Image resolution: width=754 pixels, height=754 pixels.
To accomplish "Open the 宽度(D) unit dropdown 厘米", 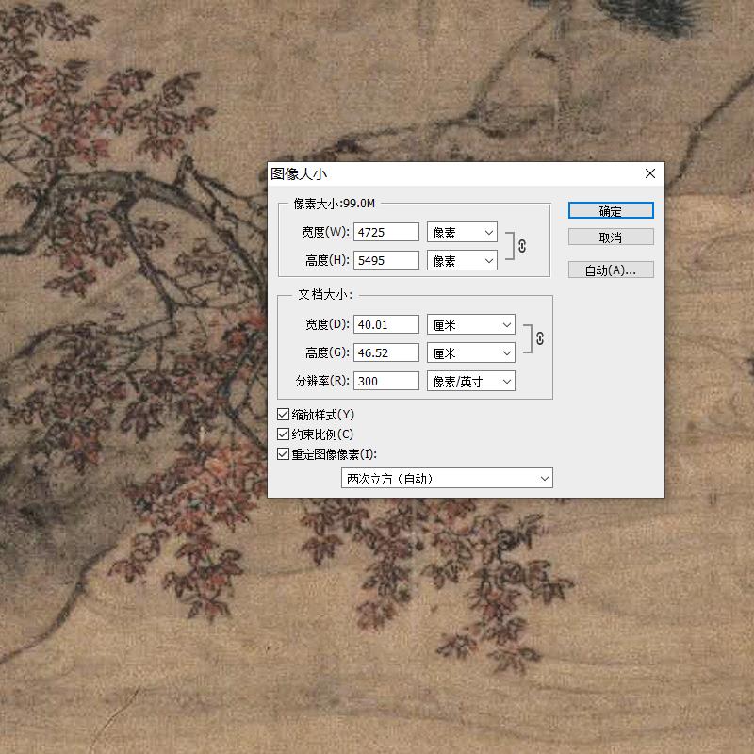I will (x=470, y=324).
